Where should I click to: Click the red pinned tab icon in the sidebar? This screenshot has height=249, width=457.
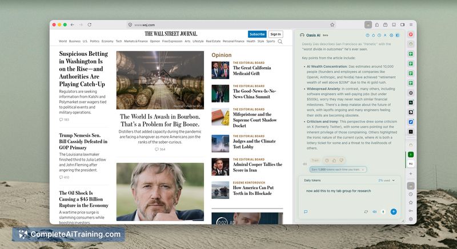coord(411,35)
